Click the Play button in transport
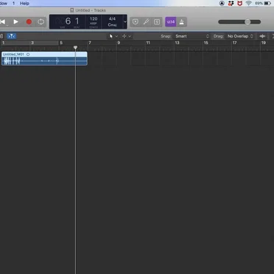This screenshot has height=274, width=274. point(15,22)
